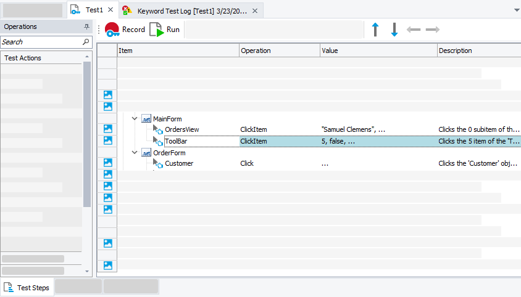The image size is (521, 297).
Task: Move selected step down with blue arrow
Action: (394, 30)
